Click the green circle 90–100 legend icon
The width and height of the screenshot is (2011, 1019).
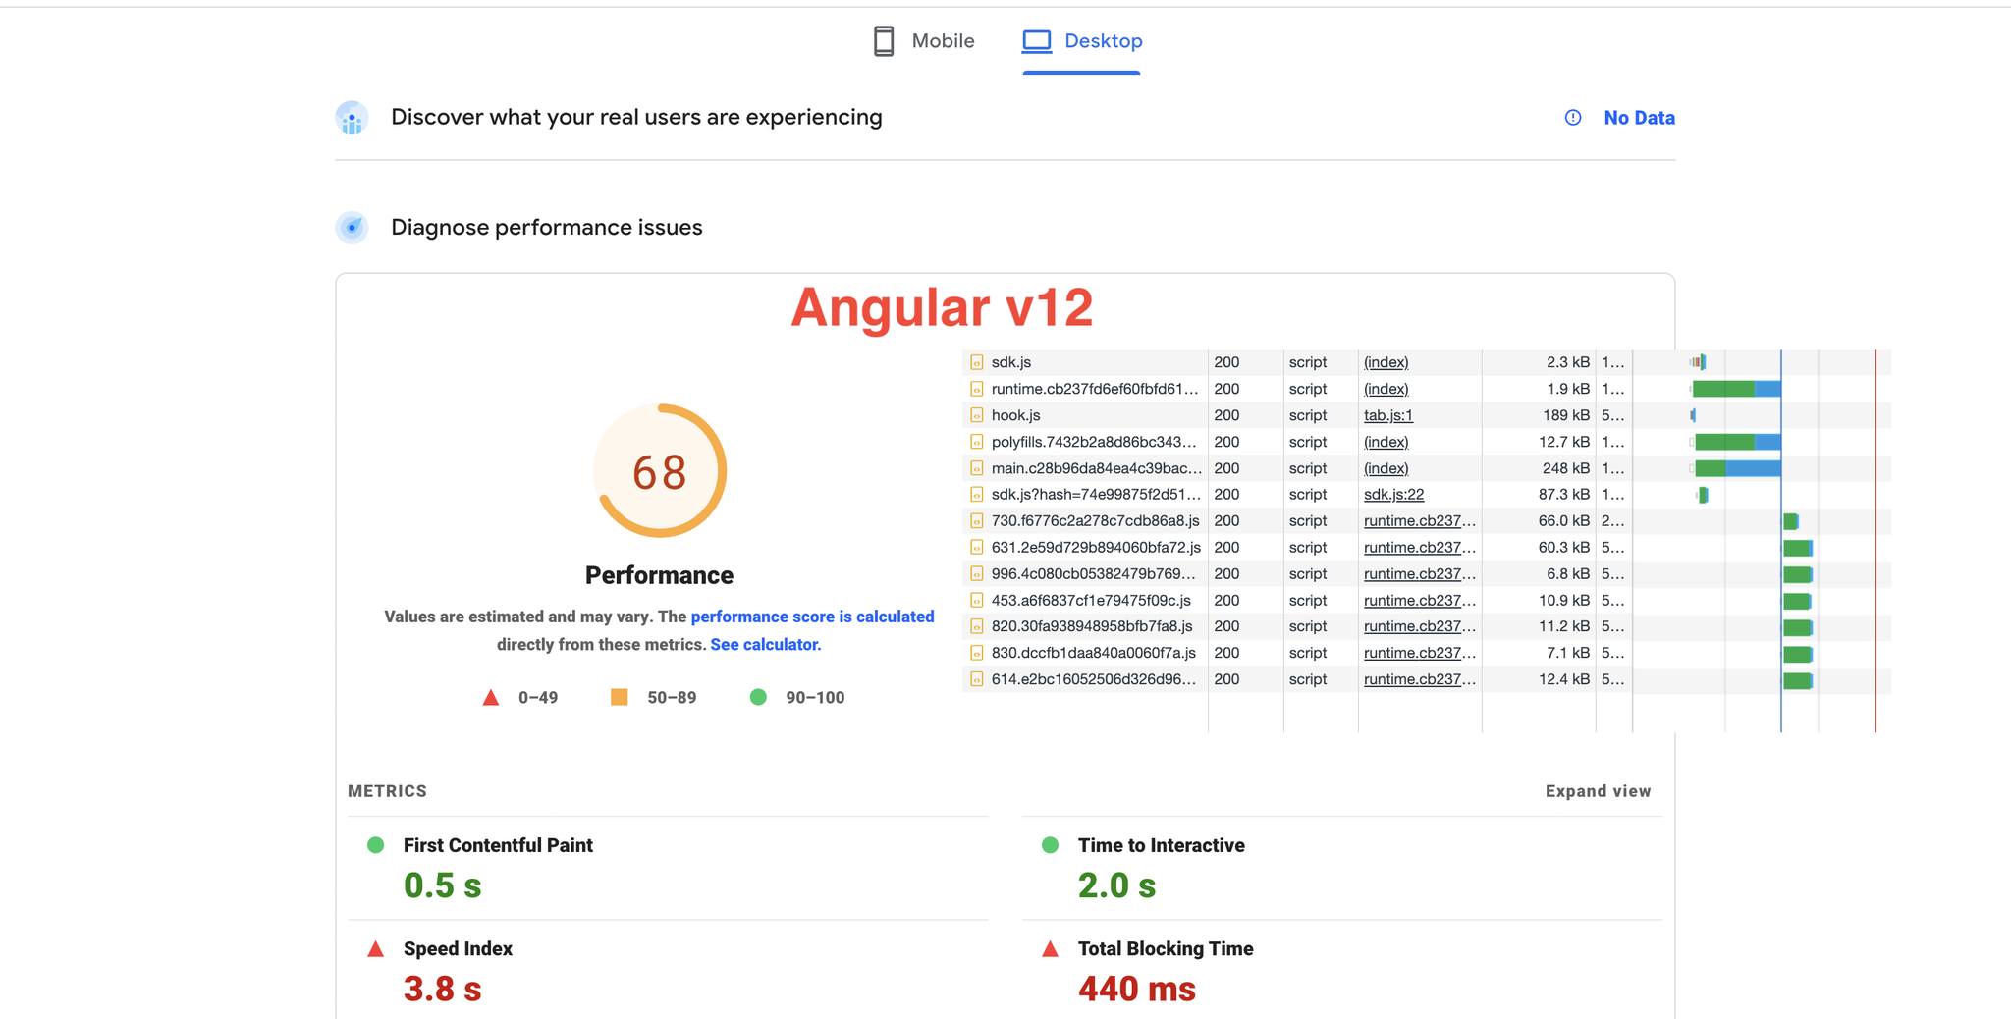coord(758,697)
